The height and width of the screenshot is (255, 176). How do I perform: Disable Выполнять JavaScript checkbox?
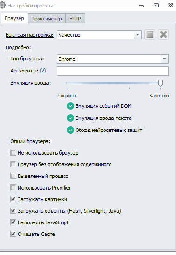[x=13, y=222]
